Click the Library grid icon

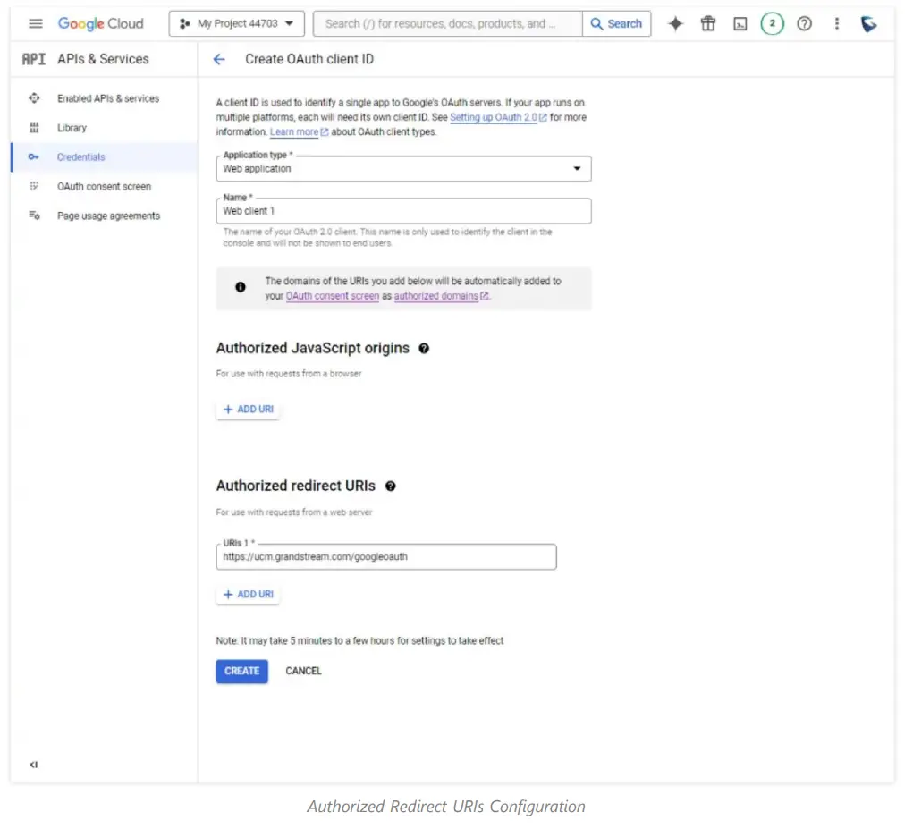click(34, 128)
